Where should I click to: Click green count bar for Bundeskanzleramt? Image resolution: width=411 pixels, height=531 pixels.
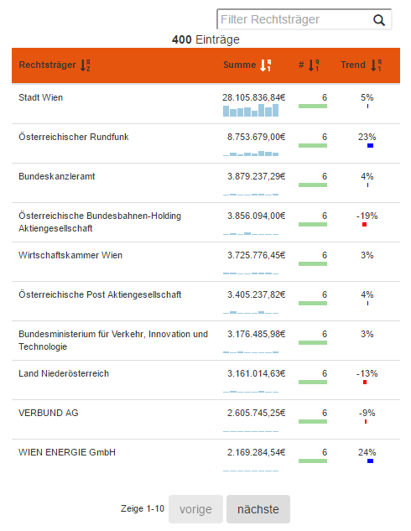pos(313,185)
